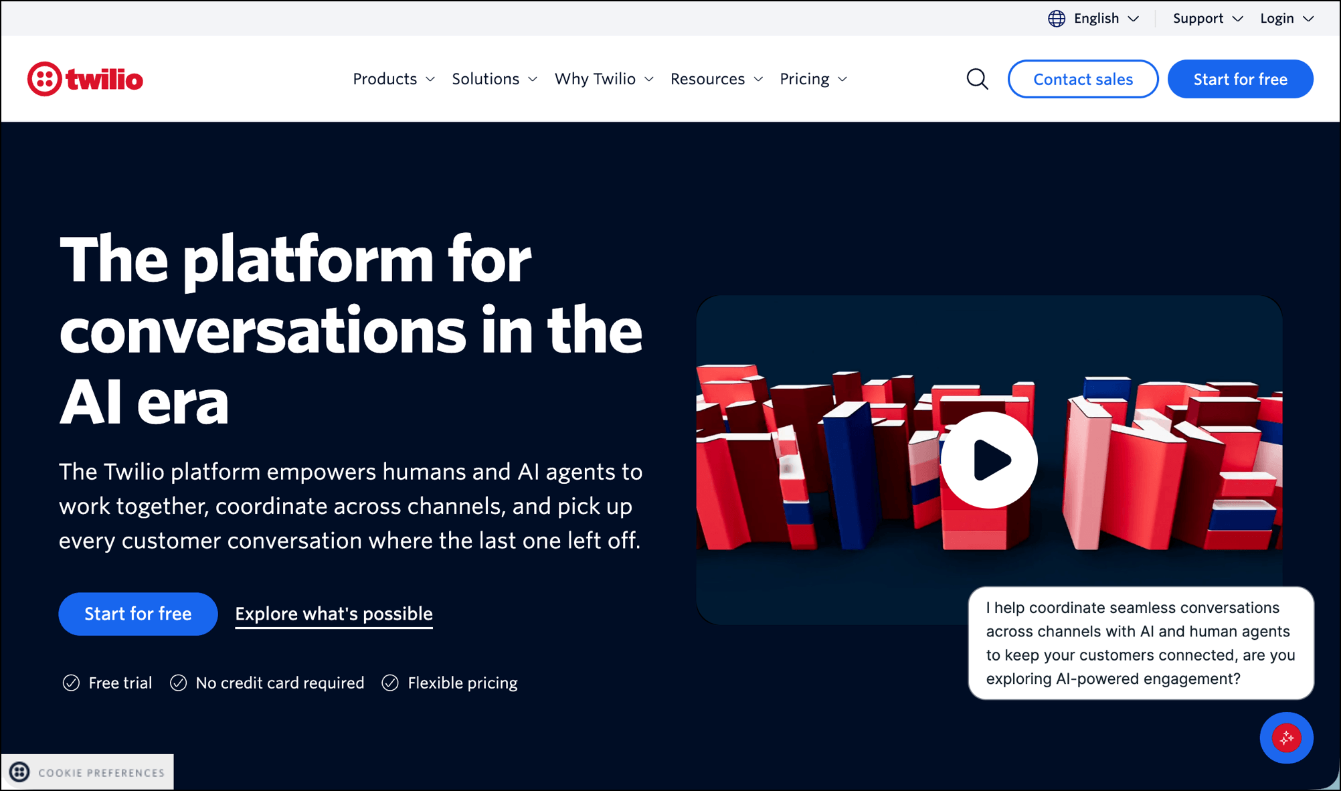Image resolution: width=1341 pixels, height=791 pixels.
Task: Click the 'No credit card required' text
Action: pos(280,683)
